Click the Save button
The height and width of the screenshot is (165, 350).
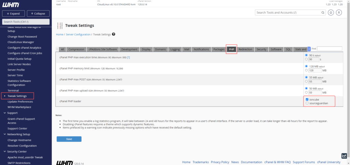click(69, 139)
